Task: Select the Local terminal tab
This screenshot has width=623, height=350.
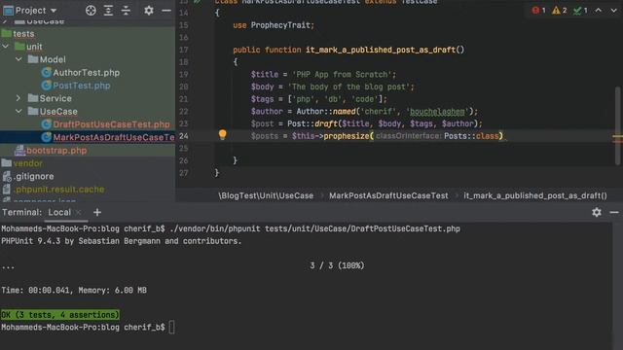Action: tap(59, 212)
